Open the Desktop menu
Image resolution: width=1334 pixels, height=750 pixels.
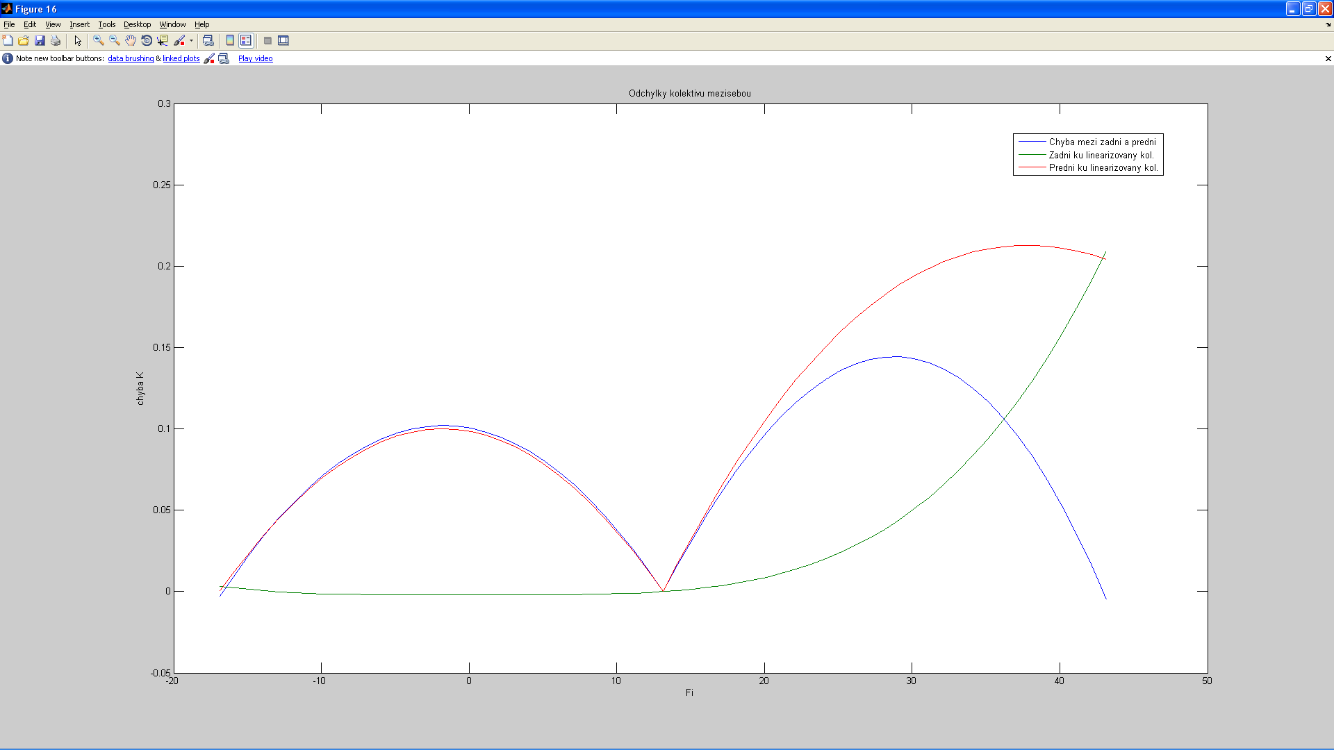click(137, 24)
